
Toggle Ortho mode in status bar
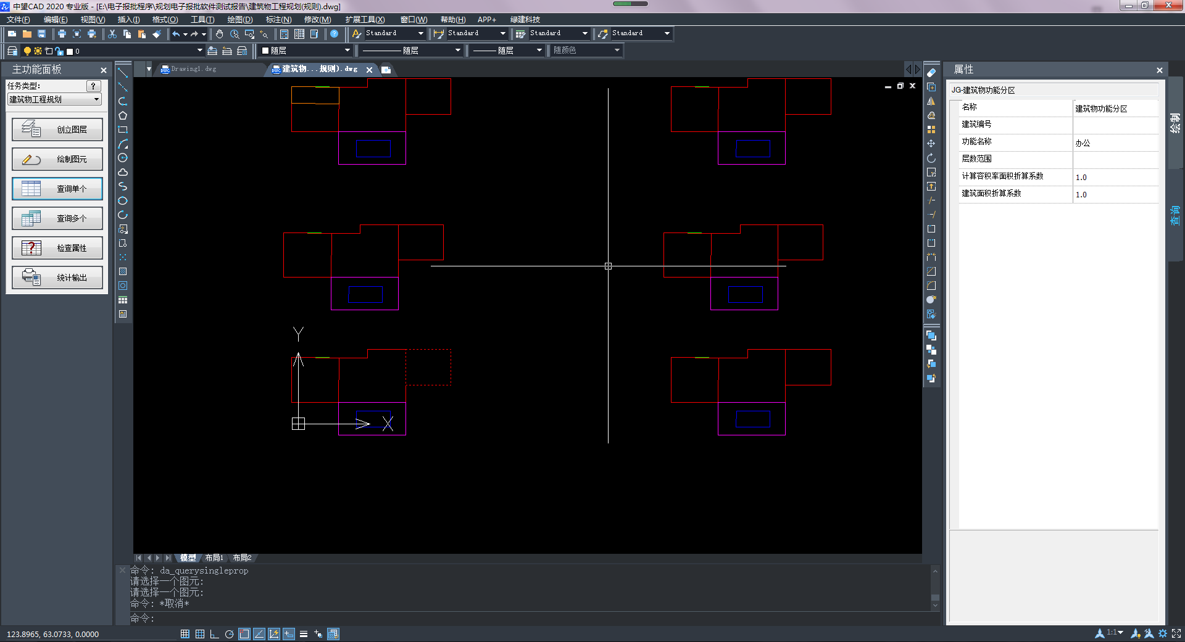(x=214, y=634)
